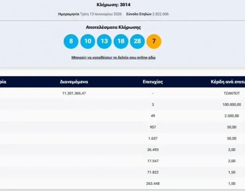Screen dimensions: 245x191
Task: Click the blue ball number 13
Action: [x=104, y=41]
